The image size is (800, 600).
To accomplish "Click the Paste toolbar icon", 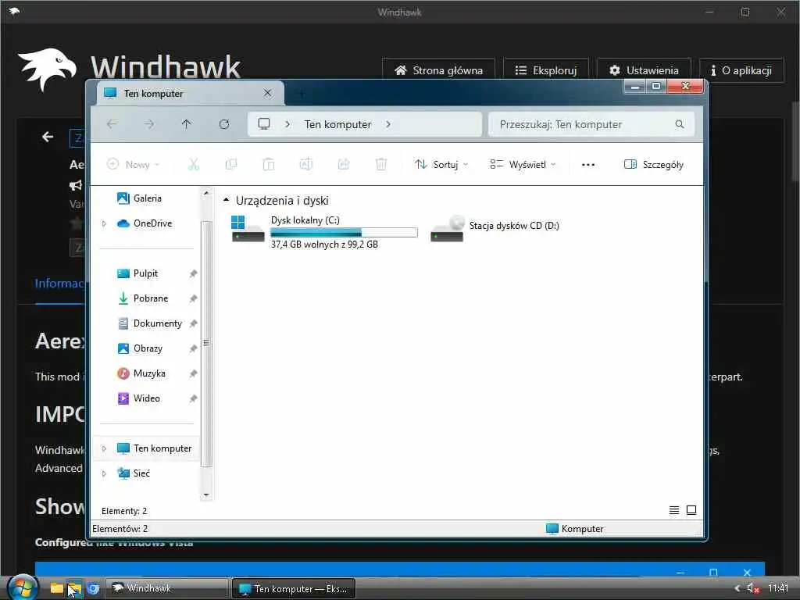I will pos(269,164).
